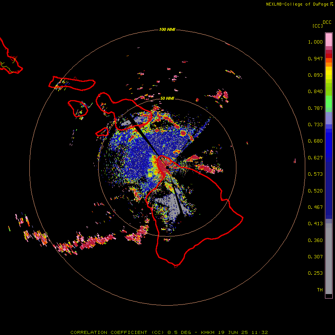The image size is (335, 335).
Task: Select the 0.787 scale value
Action: (x=315, y=108)
